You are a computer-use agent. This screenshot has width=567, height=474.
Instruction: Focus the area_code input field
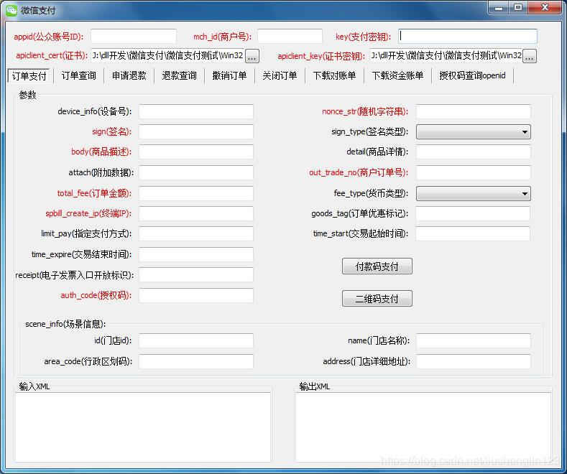[196, 361]
